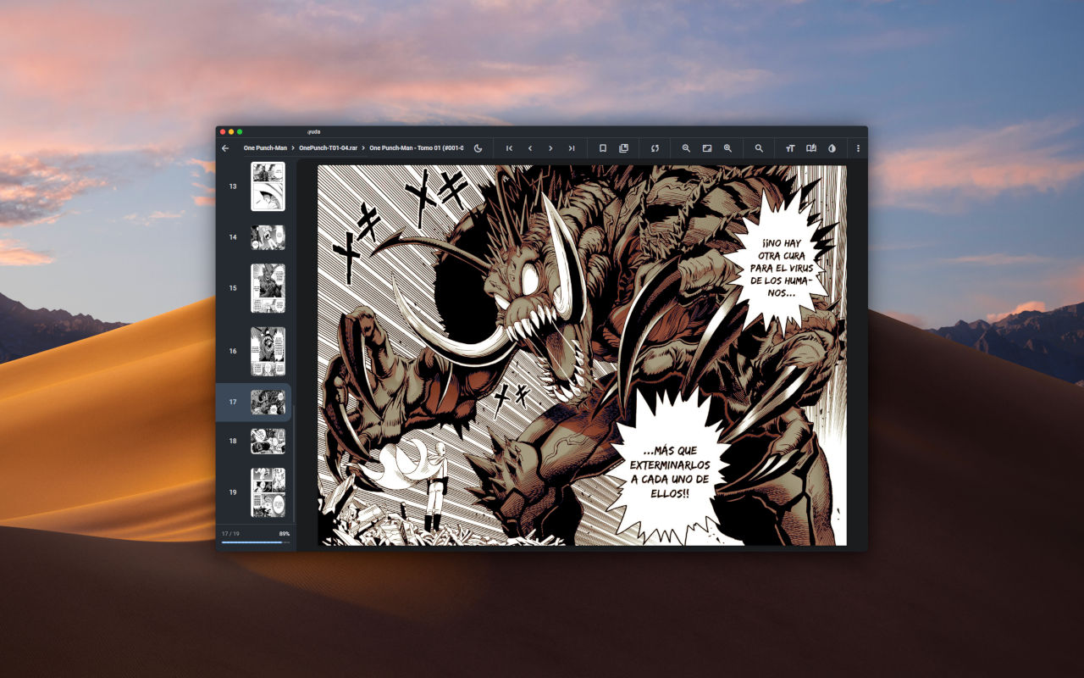Adjust brightness with the contrast droplet icon
Viewport: 1084px width, 678px height.
tap(831, 147)
